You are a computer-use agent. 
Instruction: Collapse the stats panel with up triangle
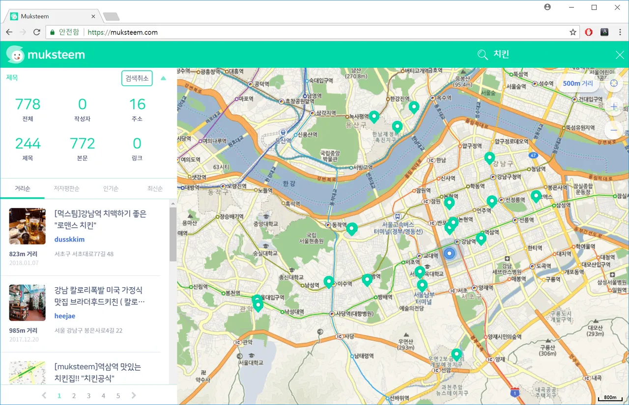[164, 78]
